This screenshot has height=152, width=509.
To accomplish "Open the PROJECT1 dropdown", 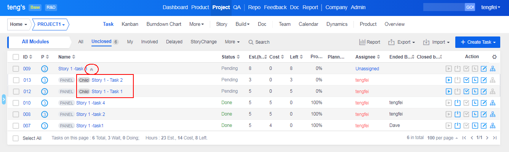I will tap(51, 24).
